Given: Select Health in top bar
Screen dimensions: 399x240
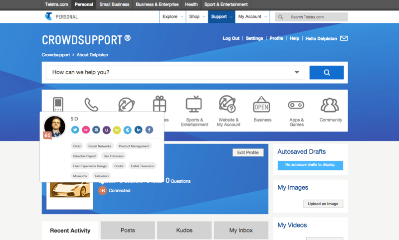Looking at the screenshot, I should [192, 4].
